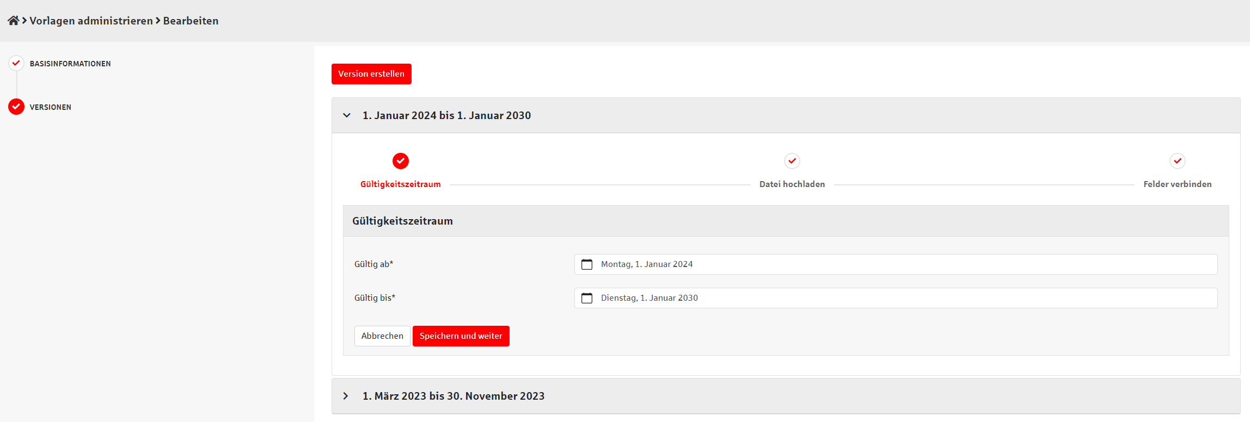The width and height of the screenshot is (1250, 422).
Task: Go to Versionen section
Action: (51, 107)
